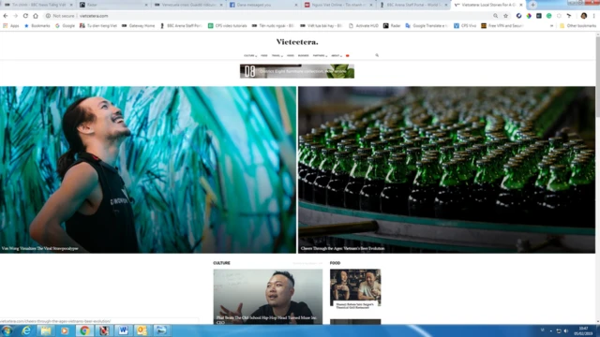This screenshot has height=337, width=600.
Task: Bookmark this page with the star icon
Action: pos(505,16)
